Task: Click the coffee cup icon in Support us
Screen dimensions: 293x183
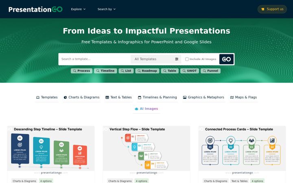Action: pos(263,9)
